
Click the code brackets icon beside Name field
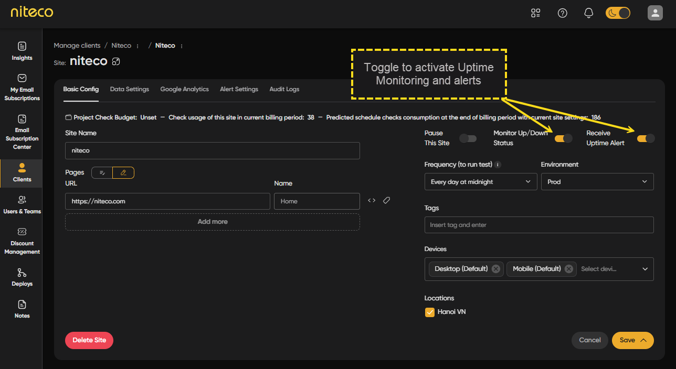[x=372, y=201]
